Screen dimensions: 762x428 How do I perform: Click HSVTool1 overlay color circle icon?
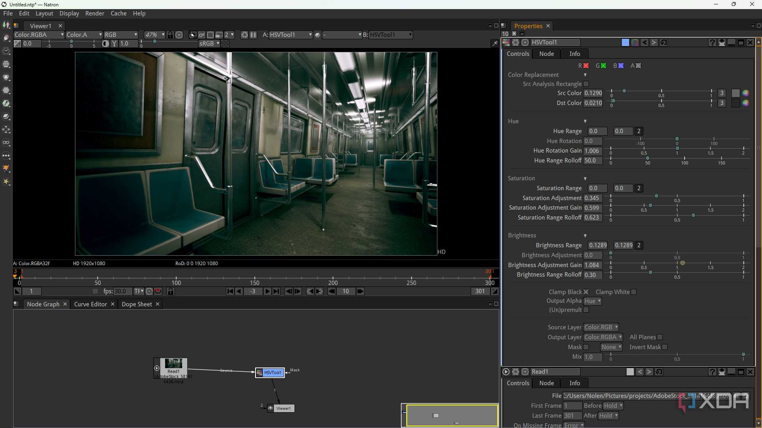[635, 42]
